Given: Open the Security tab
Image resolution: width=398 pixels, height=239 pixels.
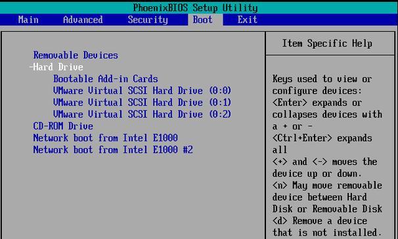Looking at the screenshot, I should (x=148, y=20).
